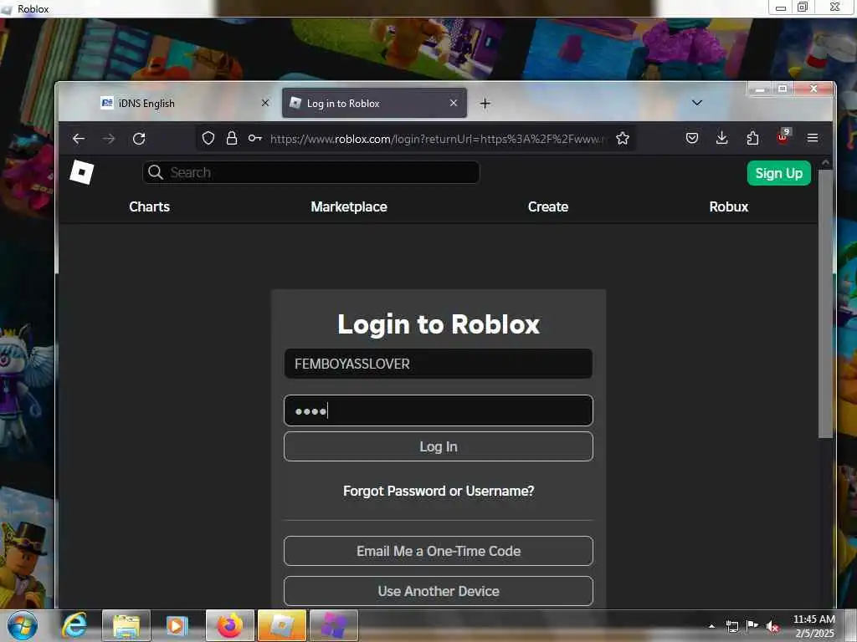Click the search magnifier icon

(x=155, y=172)
